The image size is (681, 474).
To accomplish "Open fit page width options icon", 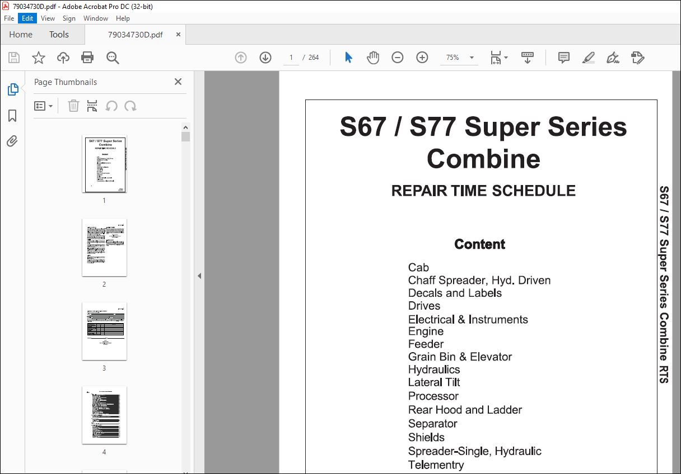I will coord(498,58).
